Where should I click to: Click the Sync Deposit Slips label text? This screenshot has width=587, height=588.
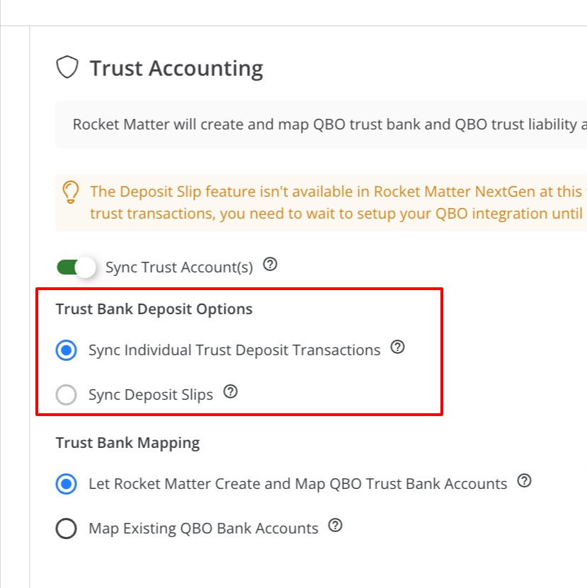click(x=151, y=395)
